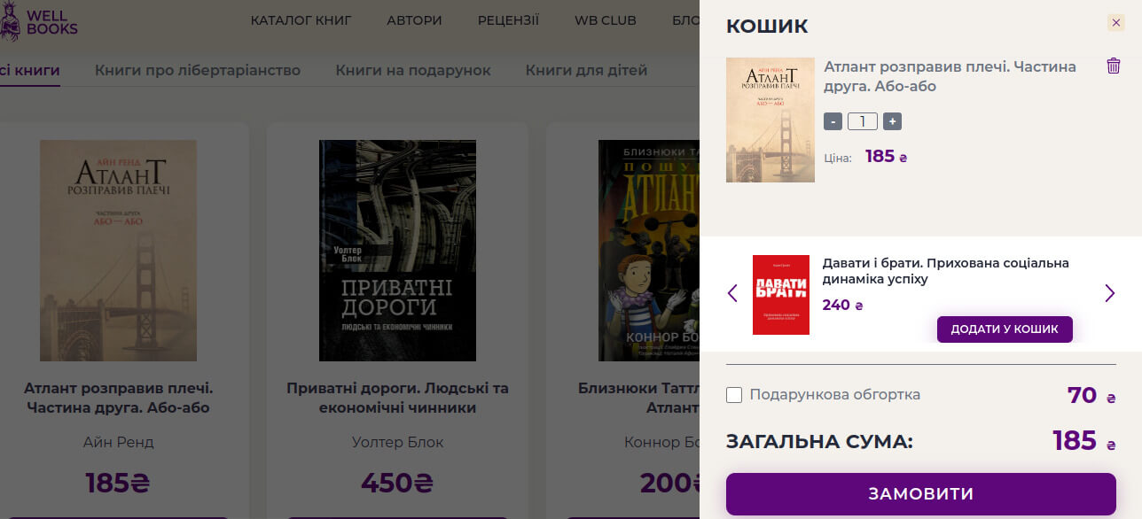Screen dimensions: 1142x519
Task: Close the Кошик cart panel
Action: [x=1116, y=23]
